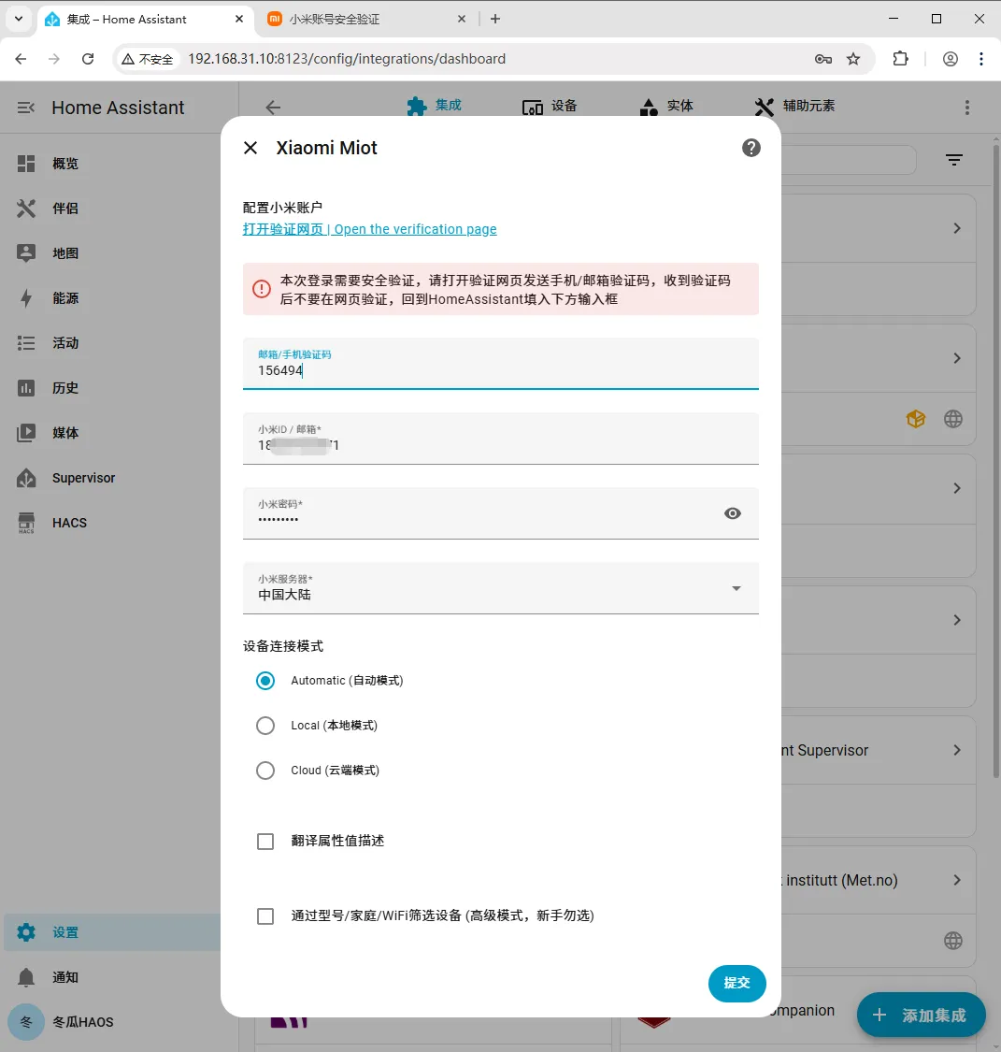This screenshot has height=1052, width=1001.
Task: Open the Xiaomi Miot help icon
Action: pyautogui.click(x=751, y=148)
